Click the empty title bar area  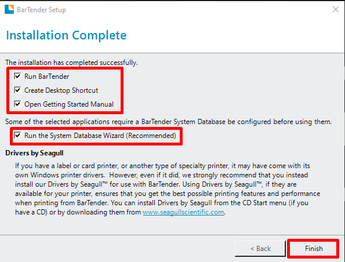[198, 9]
